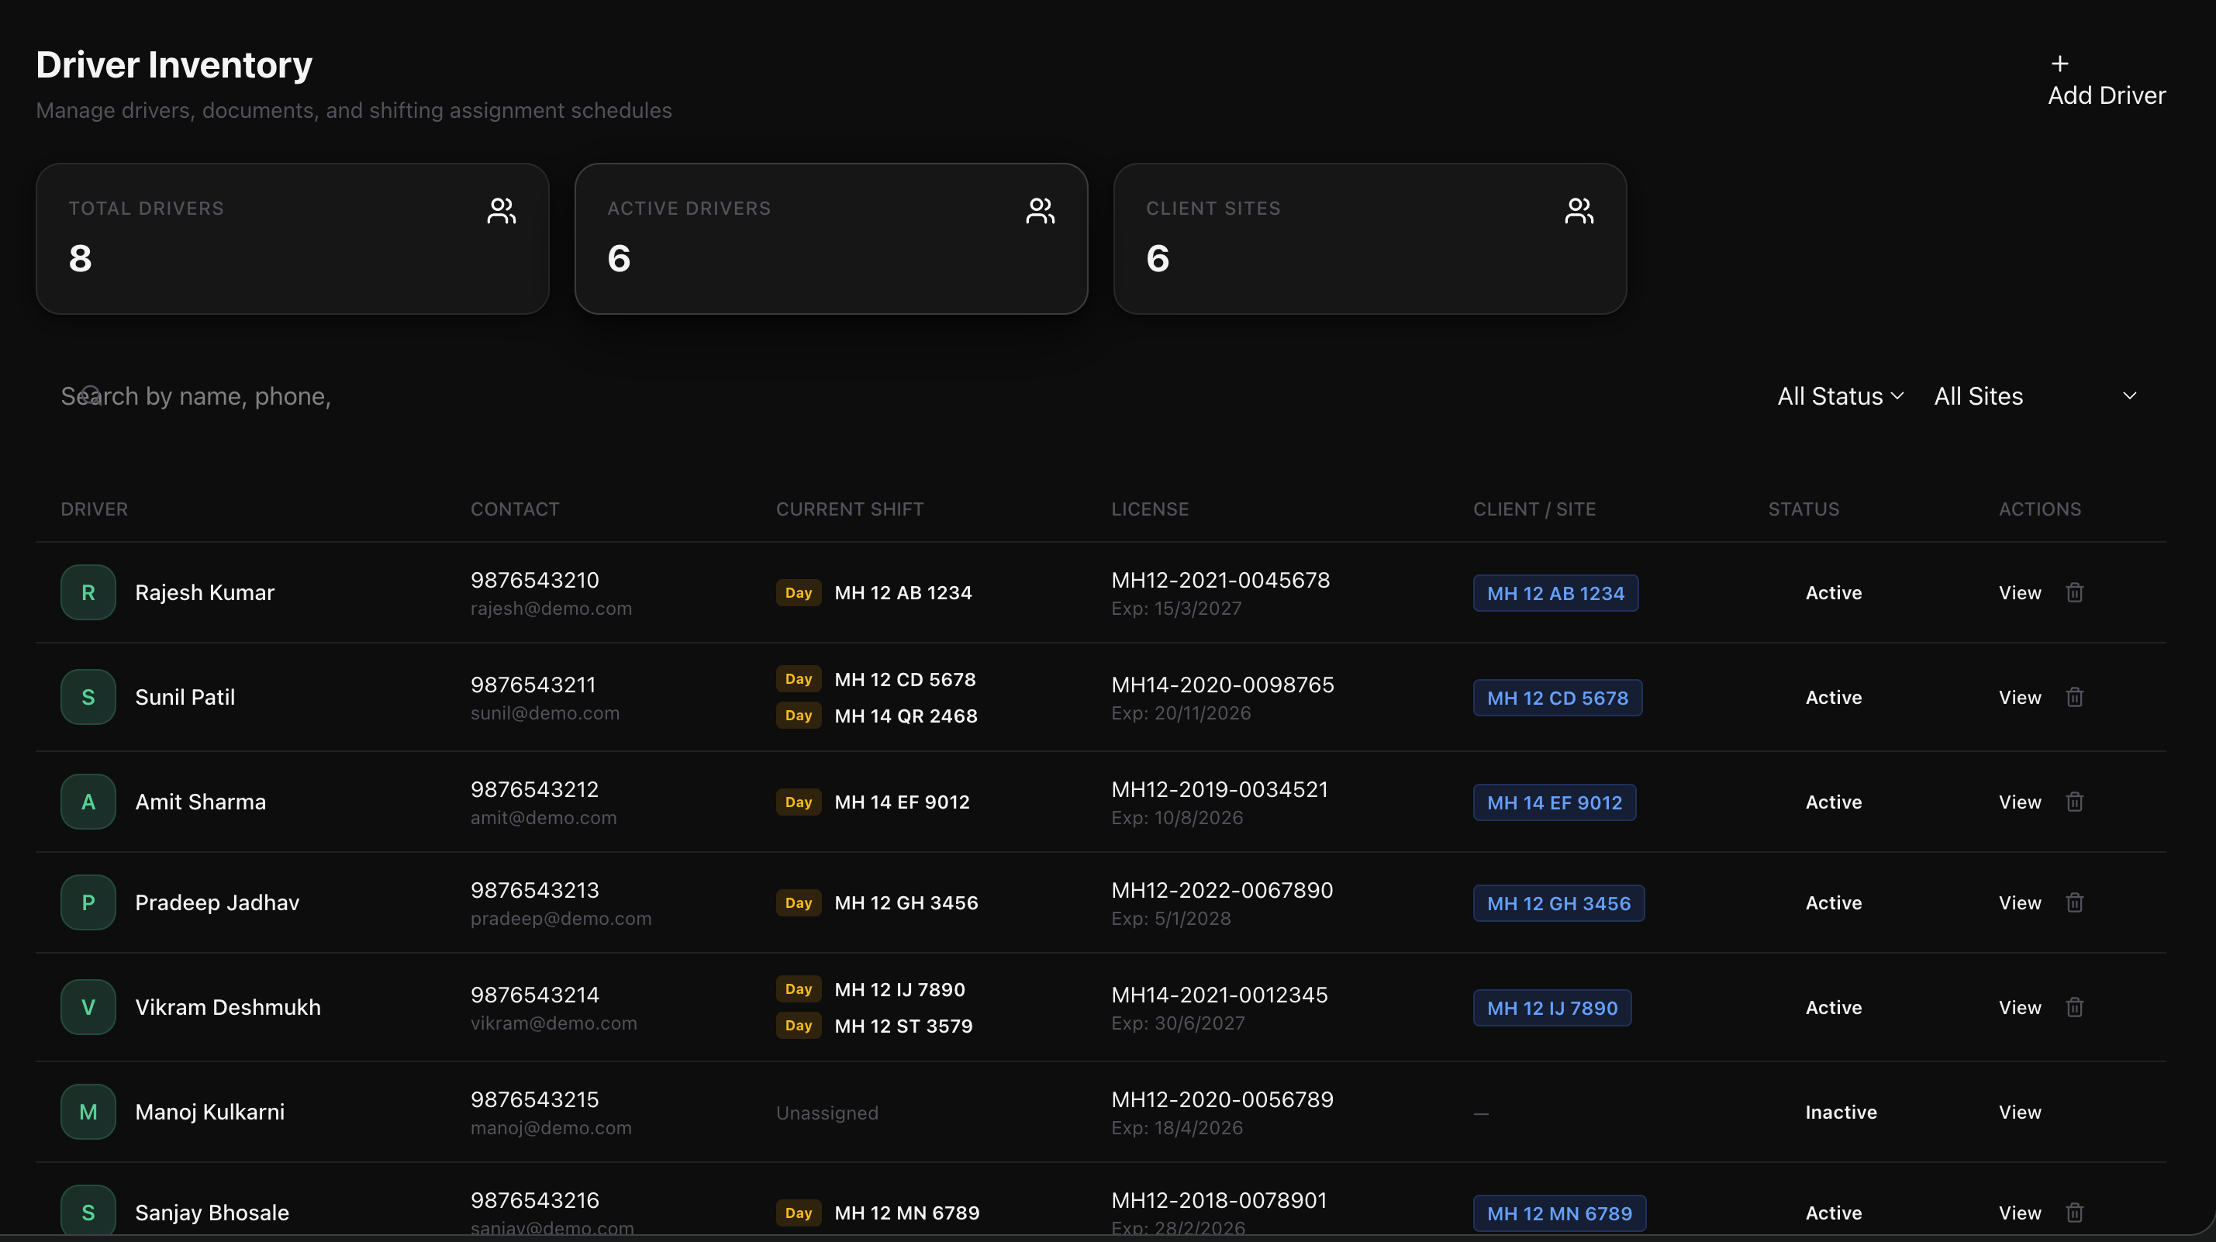Click the trash icon for Sunil Patil
The width and height of the screenshot is (2216, 1242).
click(2074, 698)
